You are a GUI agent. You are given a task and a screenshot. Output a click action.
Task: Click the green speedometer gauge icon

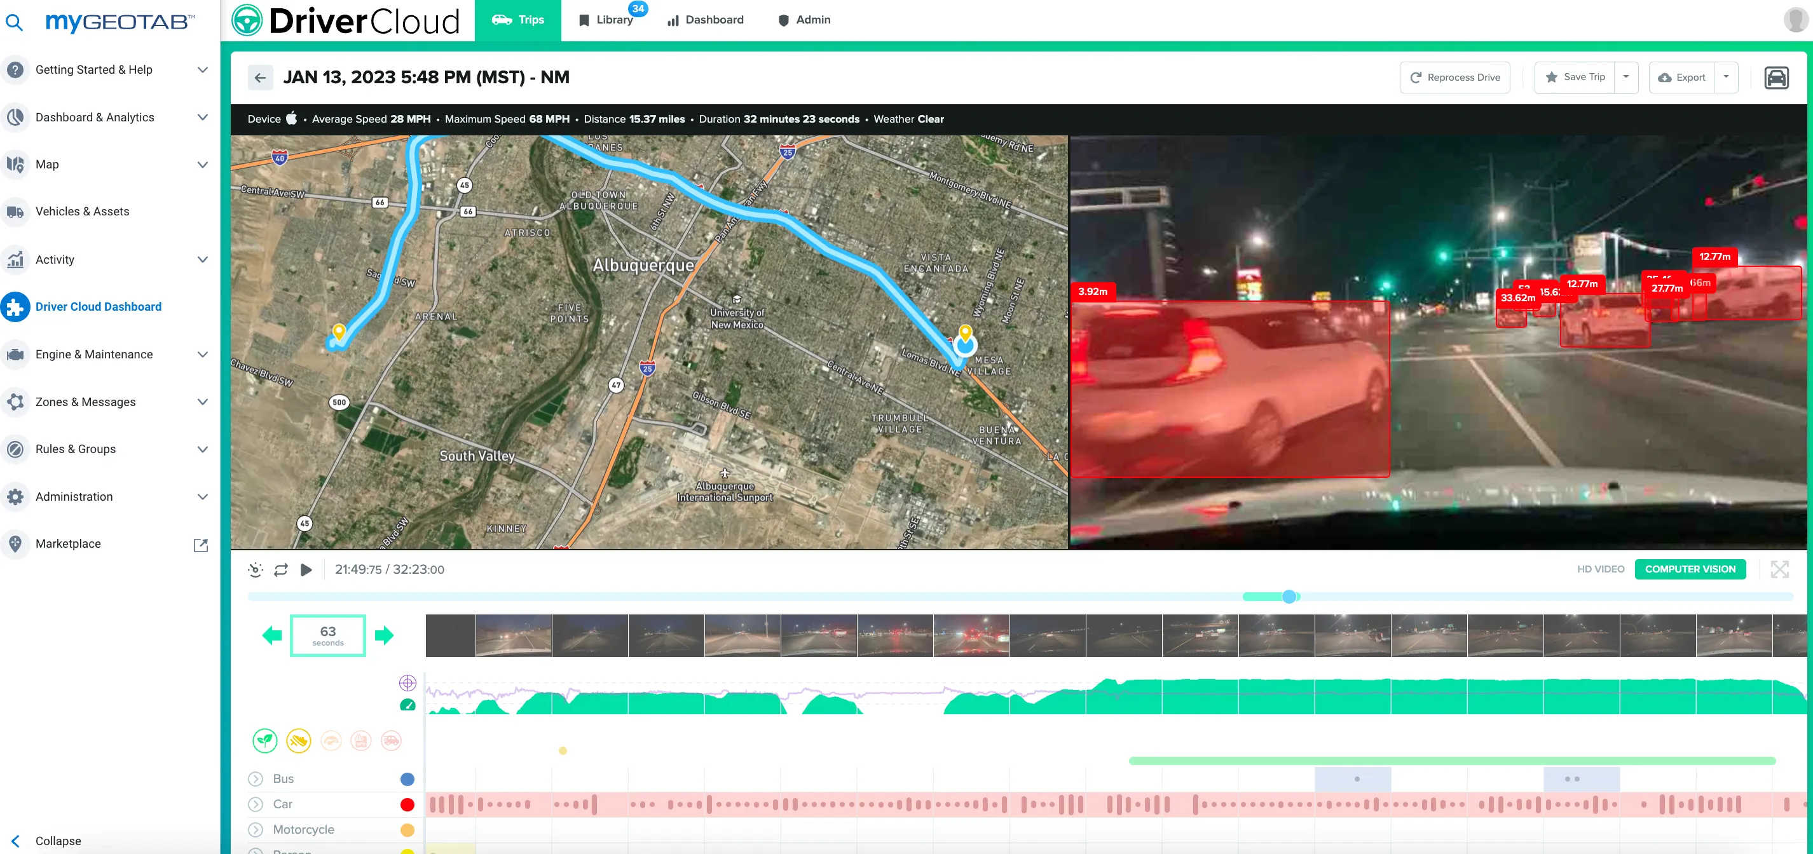click(407, 705)
